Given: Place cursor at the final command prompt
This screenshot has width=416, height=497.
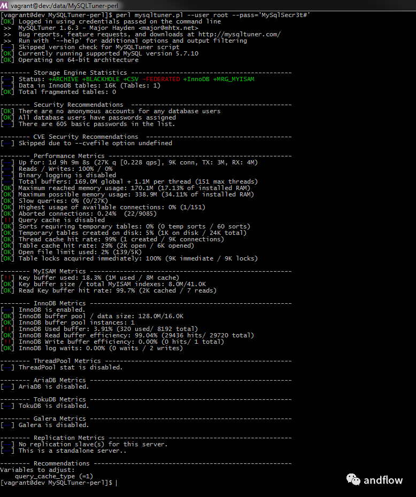Looking at the screenshot, I should pyautogui.click(x=115, y=483).
